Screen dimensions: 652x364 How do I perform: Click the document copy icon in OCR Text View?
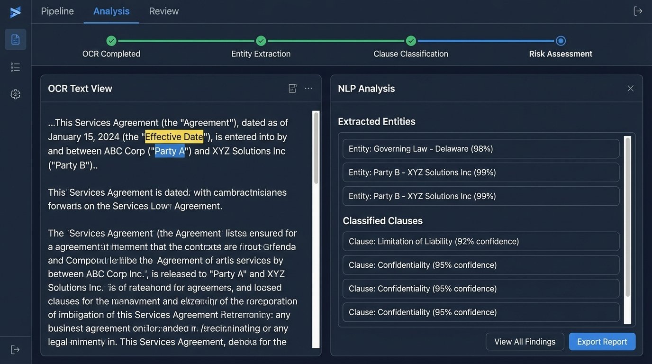tap(292, 88)
